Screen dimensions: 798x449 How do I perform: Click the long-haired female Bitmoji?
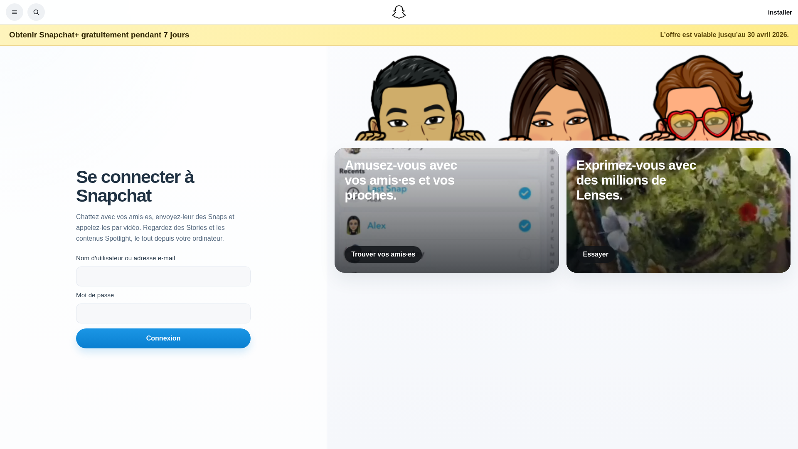tap(561, 98)
